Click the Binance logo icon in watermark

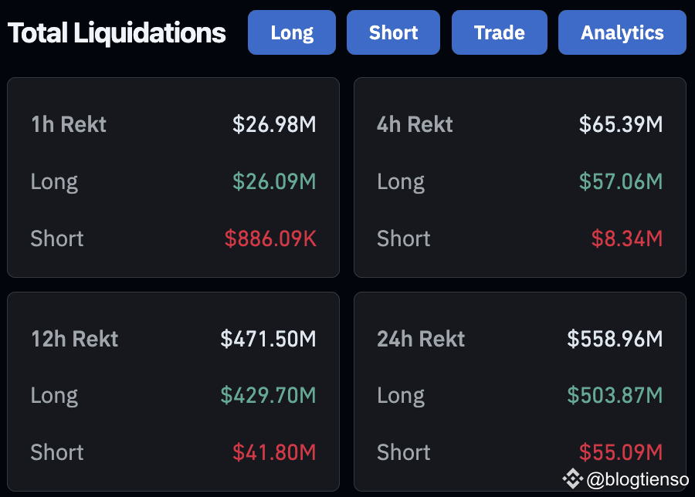point(572,479)
